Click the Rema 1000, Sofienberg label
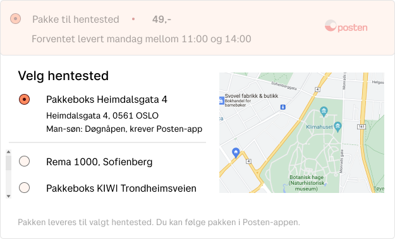 [99, 162]
